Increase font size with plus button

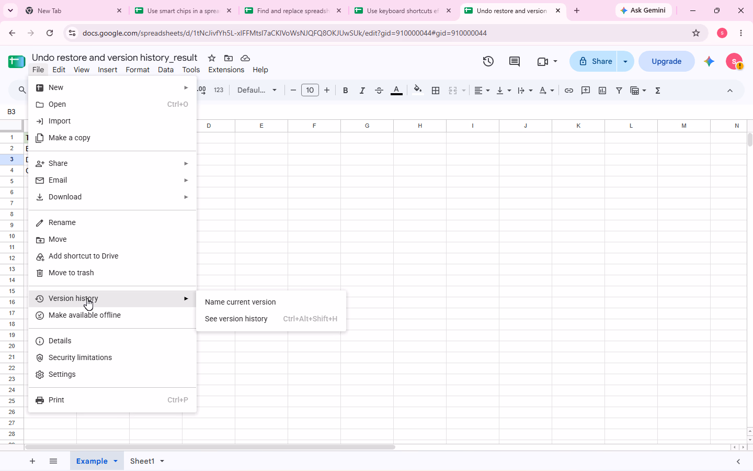[x=327, y=91]
